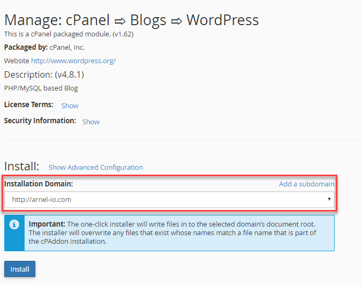
Task: Open the http://www.wordpress.org/ website link
Action: pyautogui.click(x=73, y=61)
